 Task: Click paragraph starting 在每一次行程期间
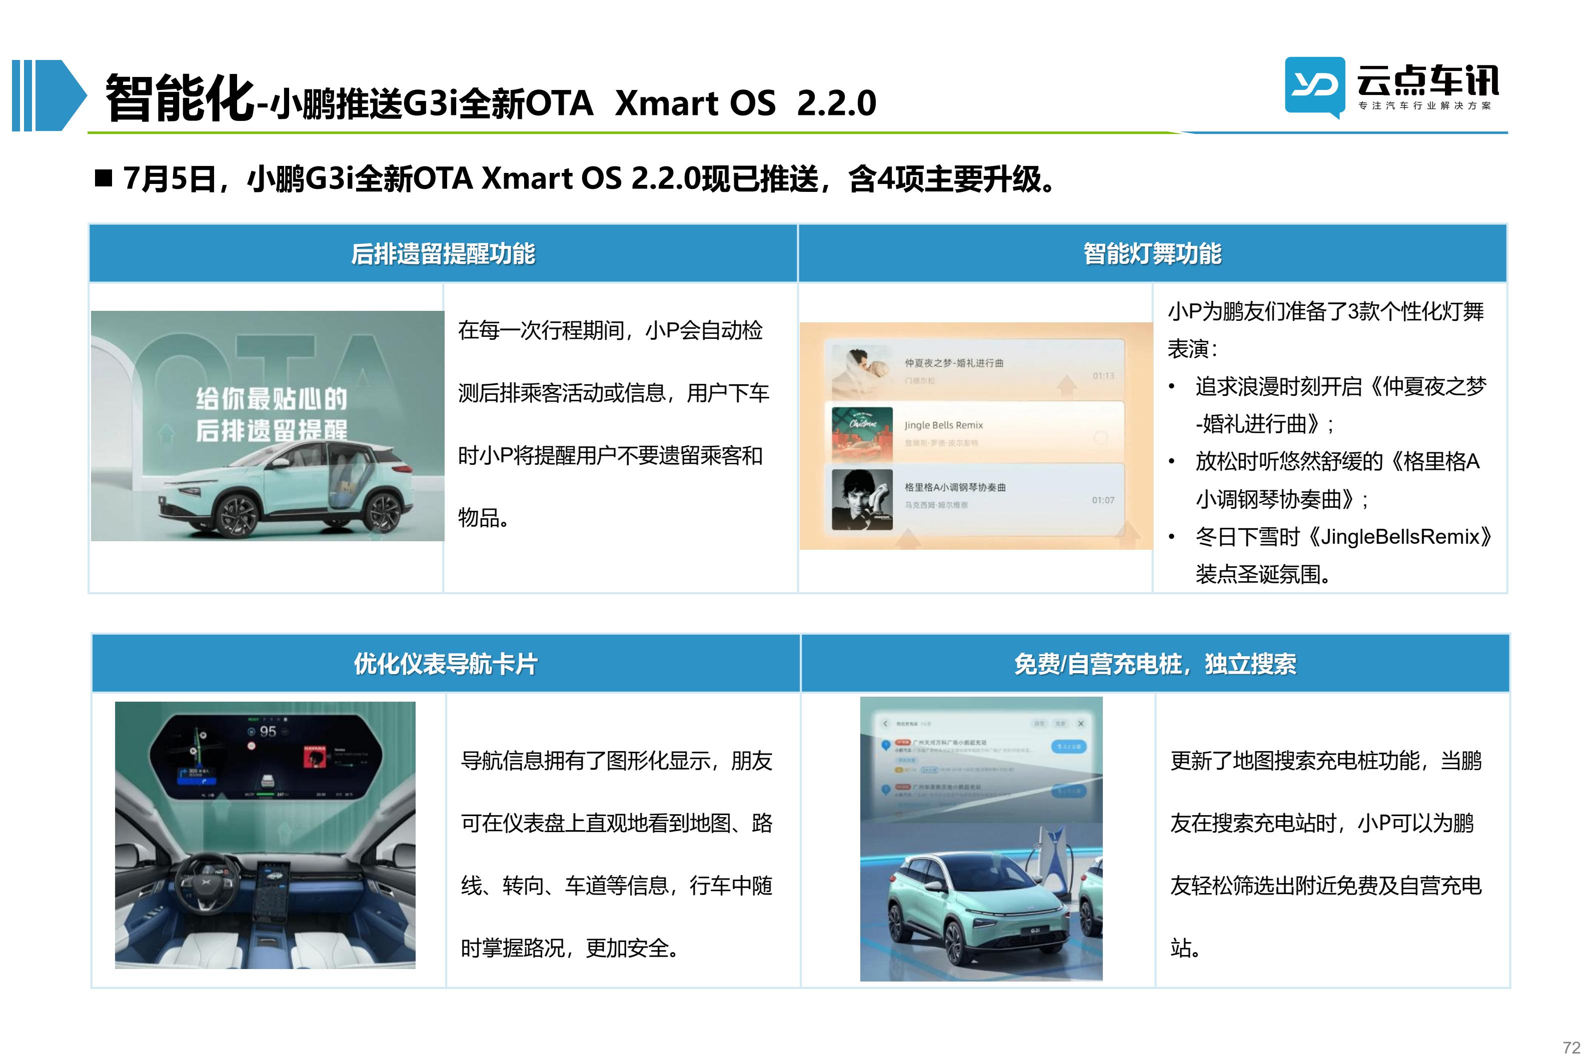613,424
